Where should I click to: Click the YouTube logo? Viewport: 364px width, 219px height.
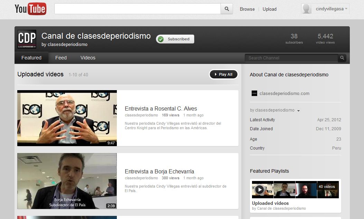point(30,9)
